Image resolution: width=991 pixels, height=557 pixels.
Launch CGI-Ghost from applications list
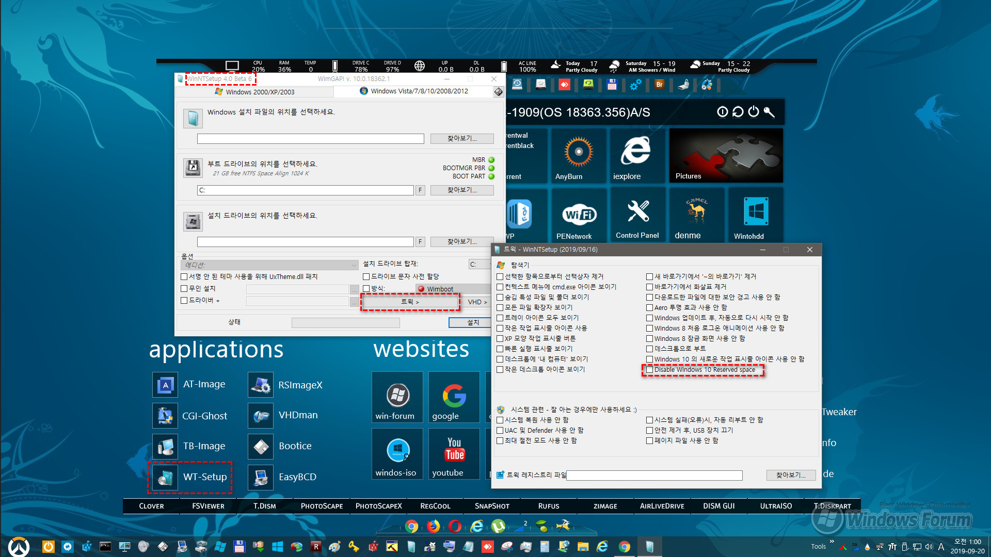pos(165,416)
